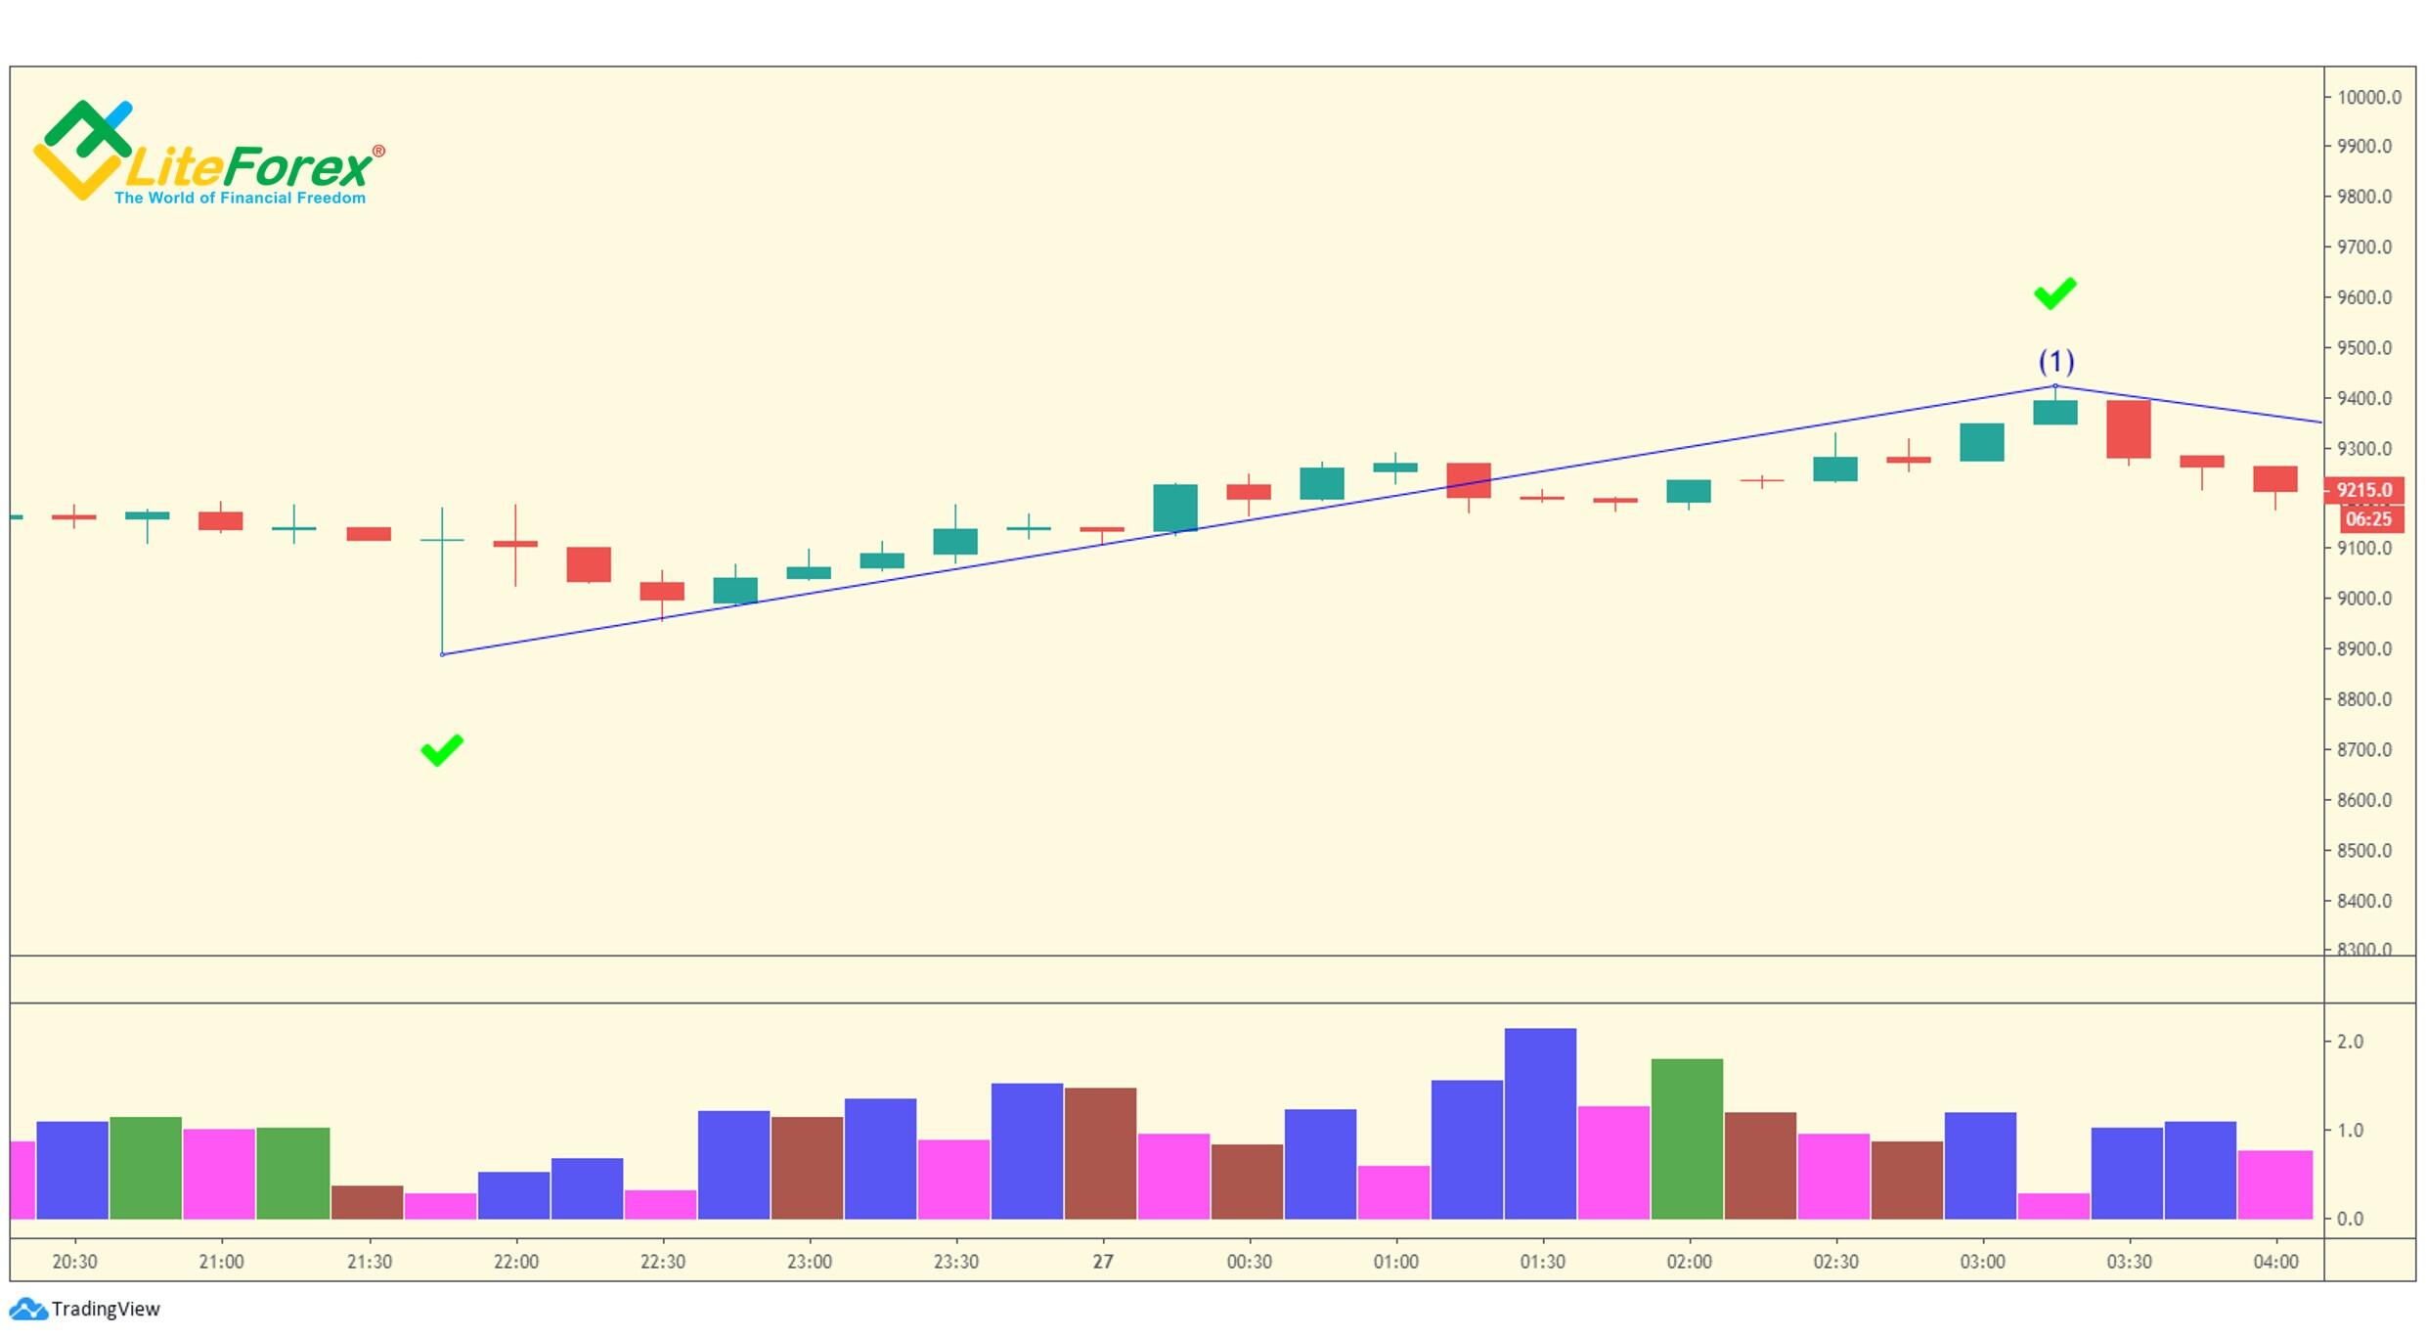Image resolution: width=2426 pixels, height=1337 pixels.
Task: Select the bold 27 date label on time axis
Action: 1102,1262
